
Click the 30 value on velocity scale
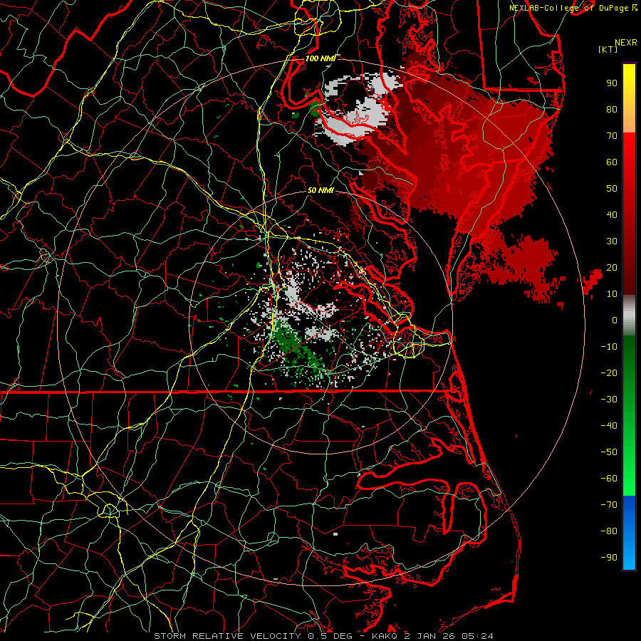tap(612, 241)
